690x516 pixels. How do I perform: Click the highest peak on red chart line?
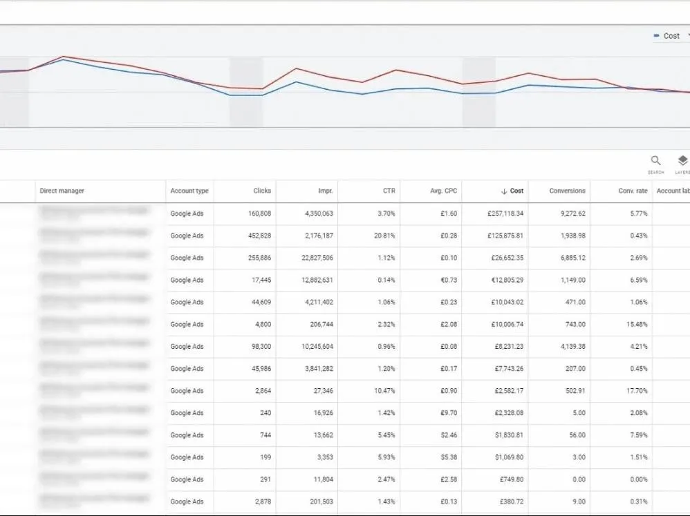coord(63,57)
